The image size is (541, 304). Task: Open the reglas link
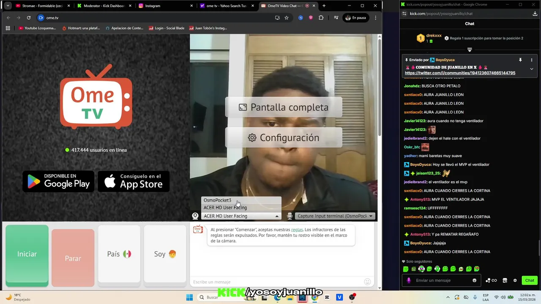click(x=297, y=230)
